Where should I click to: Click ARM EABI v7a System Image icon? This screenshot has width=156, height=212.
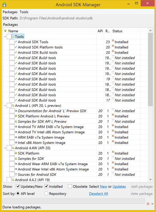coord(16,137)
